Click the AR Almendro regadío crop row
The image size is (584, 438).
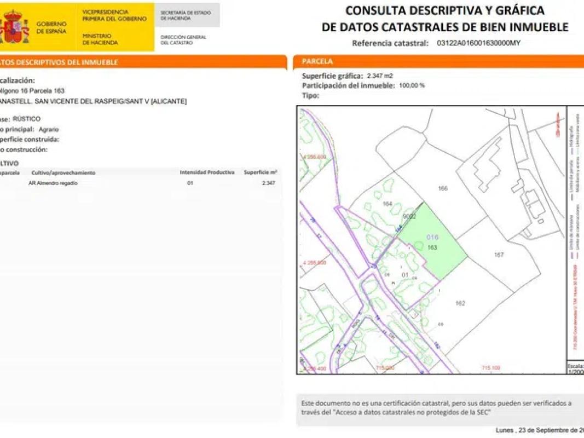(53, 183)
